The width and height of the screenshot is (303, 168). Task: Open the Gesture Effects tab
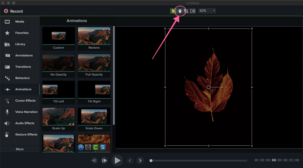(26, 134)
